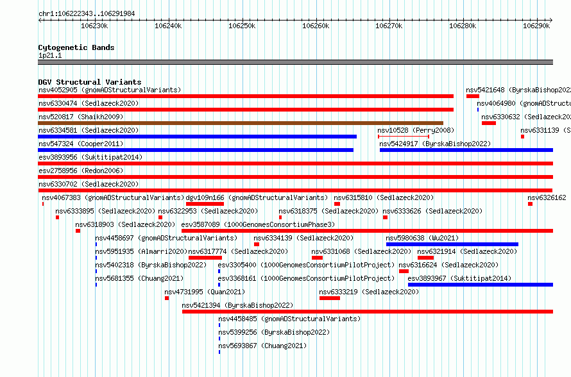This screenshot has height=377, width=571.
Task: Click nsv5681355 Chuang2021 label
Action: 139,278
